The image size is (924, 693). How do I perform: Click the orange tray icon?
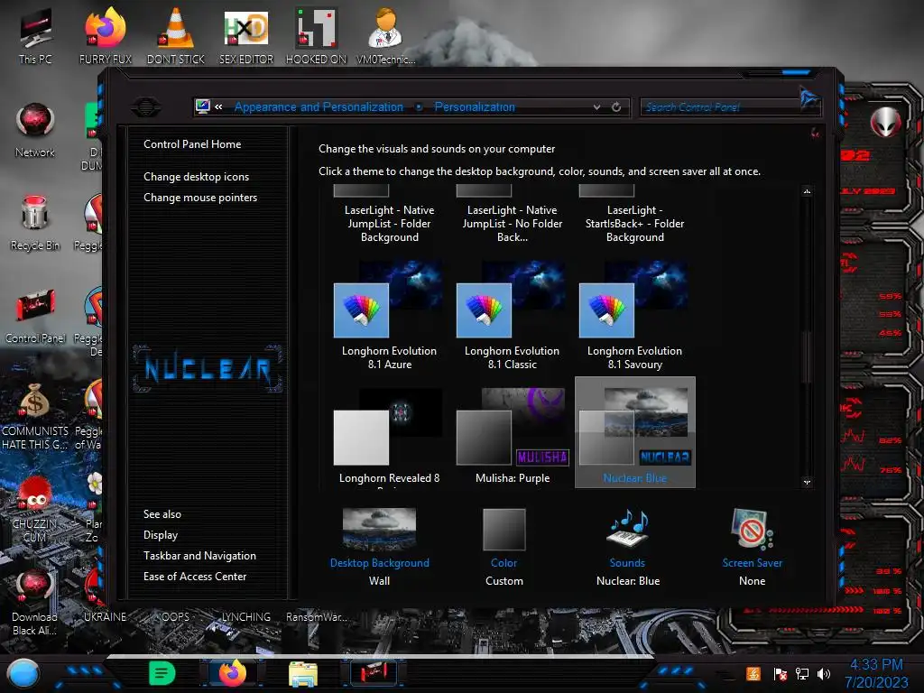tap(753, 673)
